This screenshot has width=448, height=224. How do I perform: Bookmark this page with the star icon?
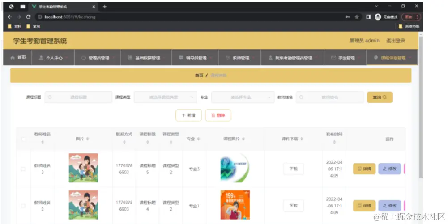tap(357, 17)
